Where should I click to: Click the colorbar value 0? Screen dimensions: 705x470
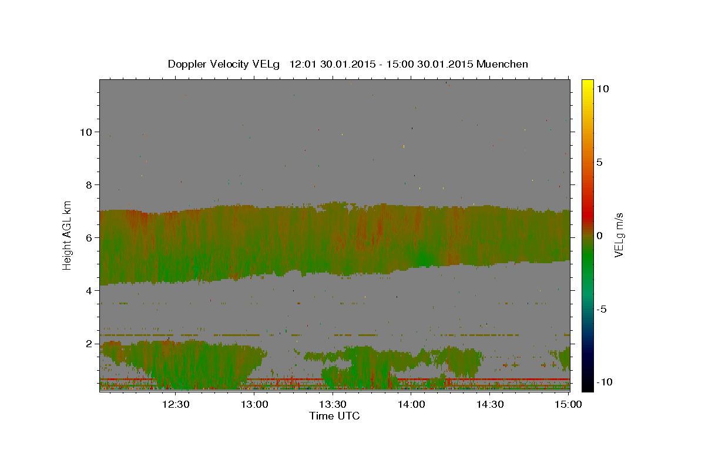[x=599, y=236]
